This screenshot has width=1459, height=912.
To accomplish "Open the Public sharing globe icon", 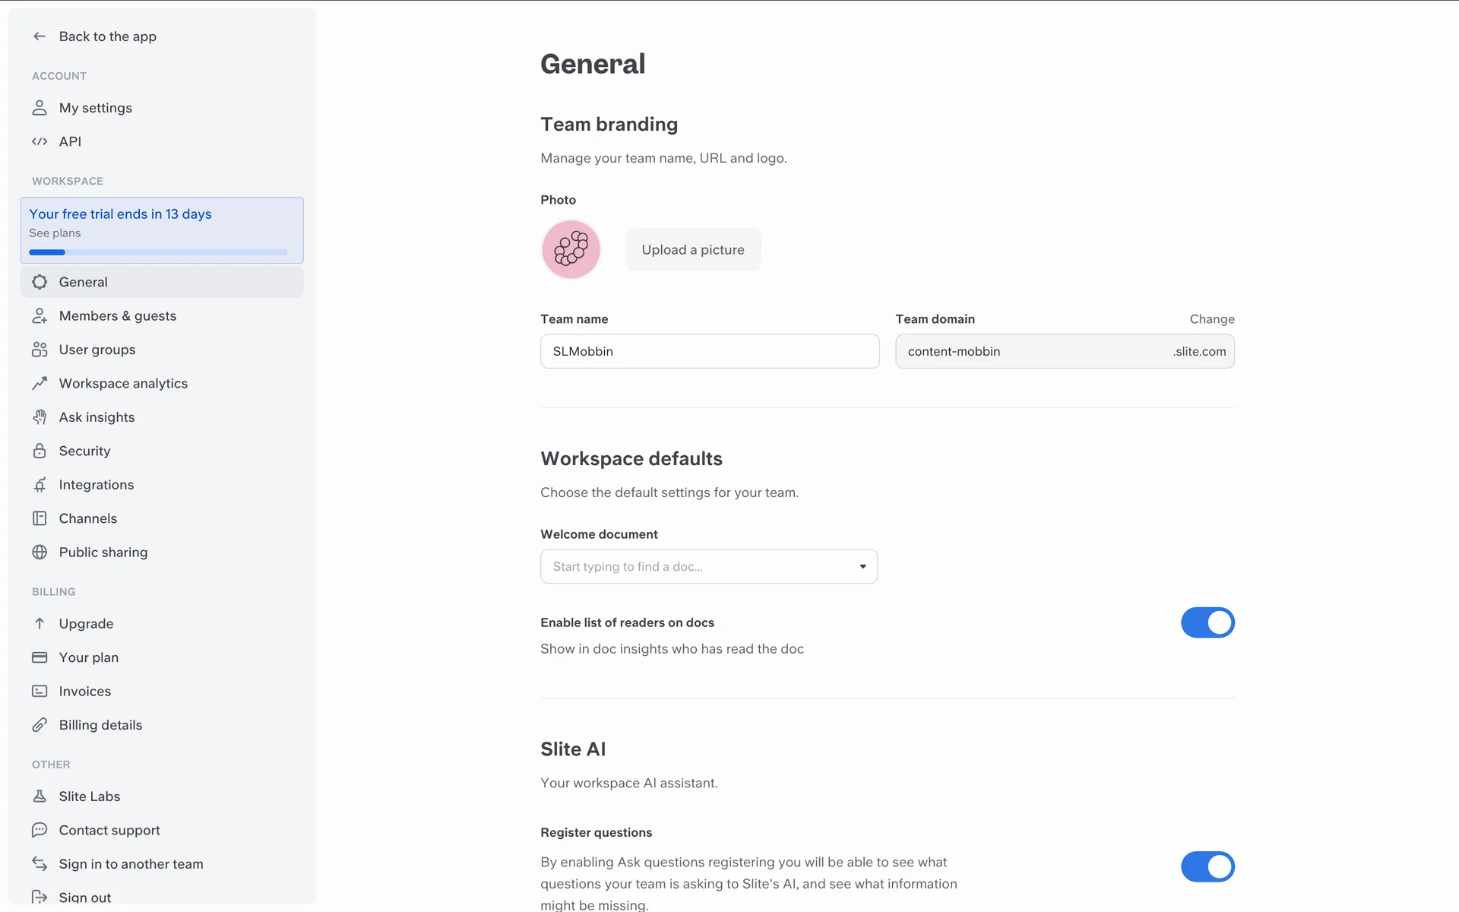I will (x=40, y=553).
